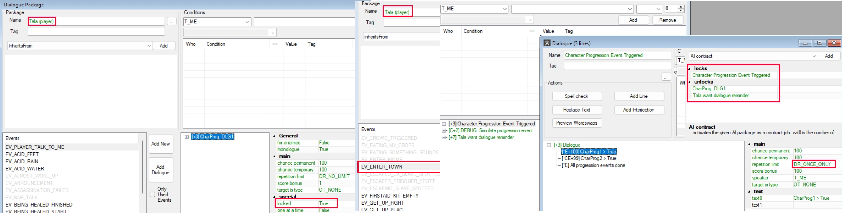Maximize the Dialogue (3 lines) window
847x213 pixels.
point(819,43)
